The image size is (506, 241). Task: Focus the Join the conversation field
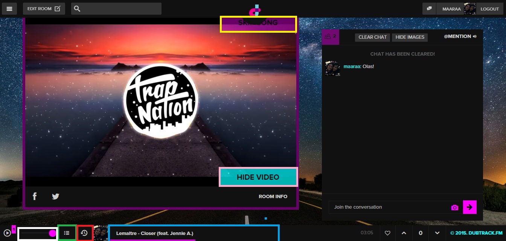tap(388, 207)
